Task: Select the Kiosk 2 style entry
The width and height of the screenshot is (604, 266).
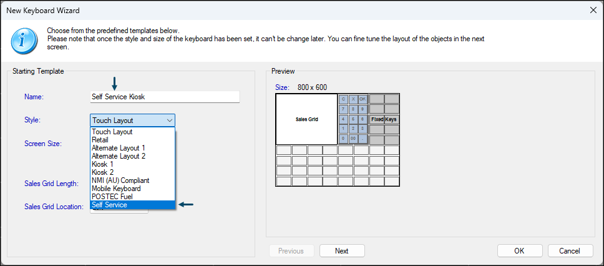Action: pyautogui.click(x=132, y=172)
